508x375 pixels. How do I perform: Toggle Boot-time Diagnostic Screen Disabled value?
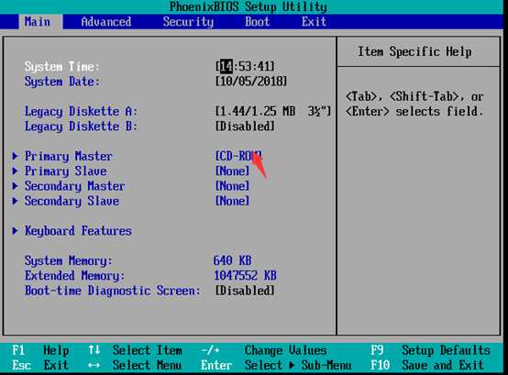245,291
